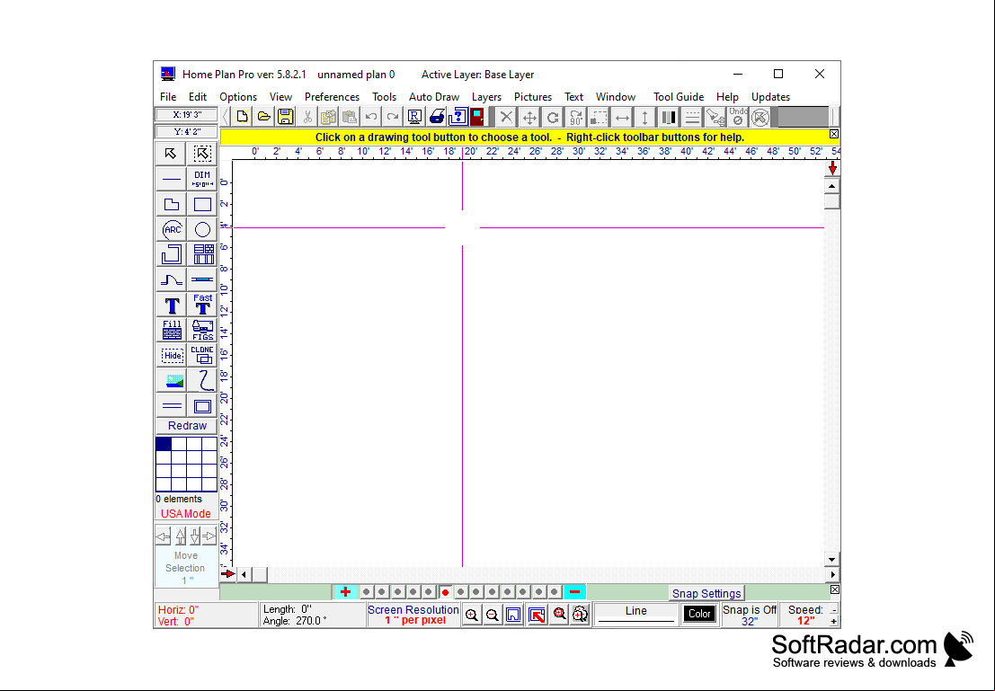
Task: Open Snap Settings
Action: coord(706,593)
